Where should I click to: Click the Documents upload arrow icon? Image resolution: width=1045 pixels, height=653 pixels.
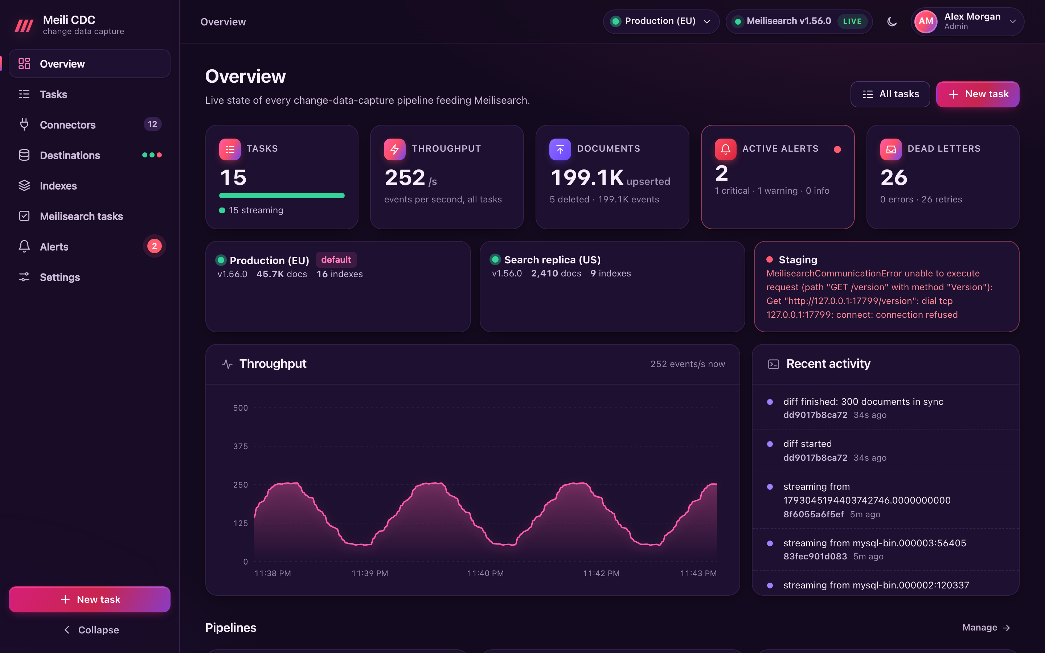[560, 149]
